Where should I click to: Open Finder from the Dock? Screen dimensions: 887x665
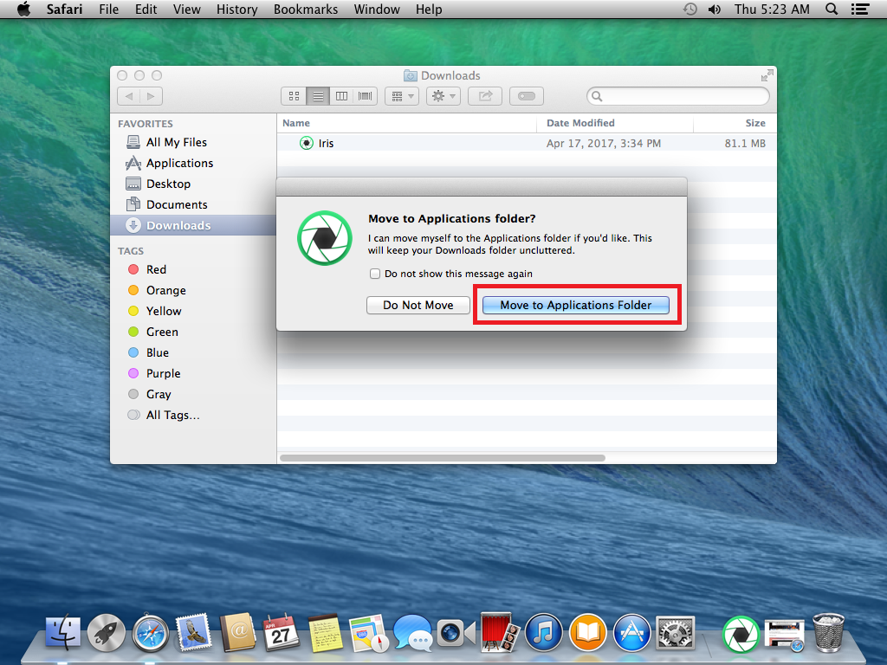pyautogui.click(x=62, y=632)
